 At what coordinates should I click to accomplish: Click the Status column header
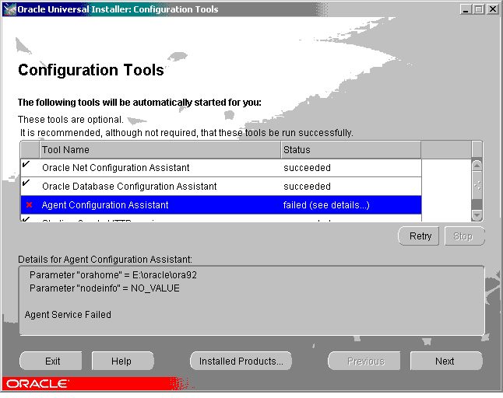tap(350, 149)
